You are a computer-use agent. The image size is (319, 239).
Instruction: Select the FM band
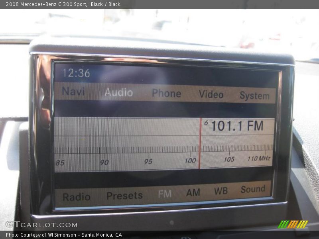pyautogui.click(x=165, y=194)
